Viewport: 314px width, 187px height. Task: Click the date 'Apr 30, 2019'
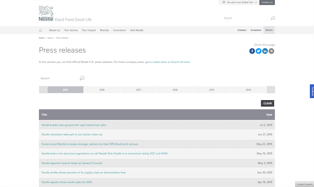point(265,173)
